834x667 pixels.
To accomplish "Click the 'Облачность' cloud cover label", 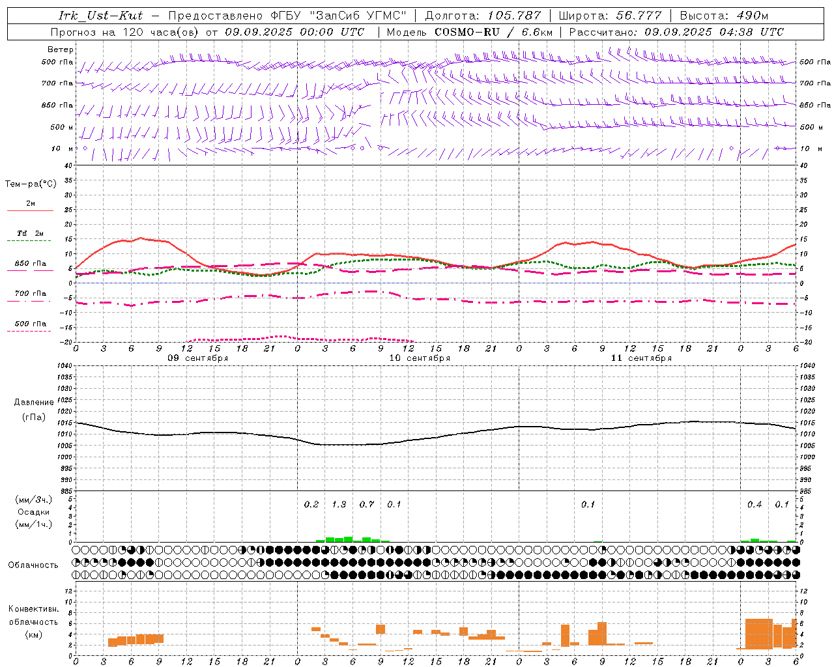I will point(33,565).
